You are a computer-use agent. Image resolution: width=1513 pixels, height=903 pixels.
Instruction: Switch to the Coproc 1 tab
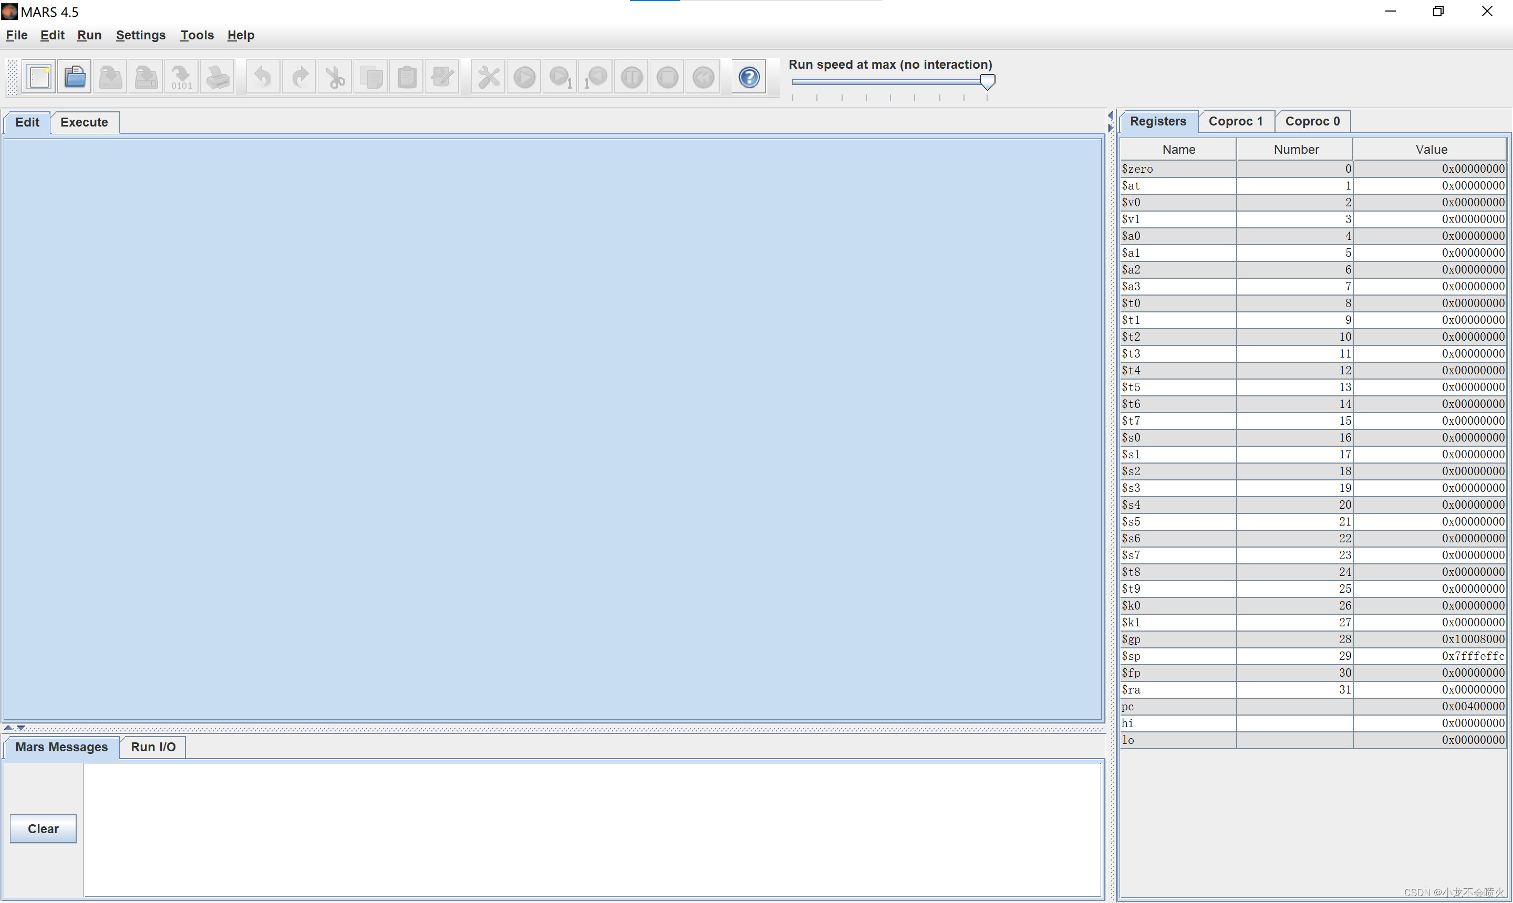pyautogui.click(x=1236, y=121)
